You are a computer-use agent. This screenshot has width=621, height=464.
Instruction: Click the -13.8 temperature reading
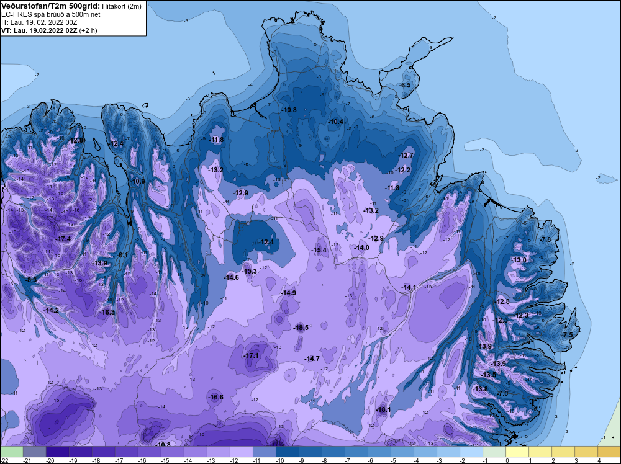coord(481,389)
